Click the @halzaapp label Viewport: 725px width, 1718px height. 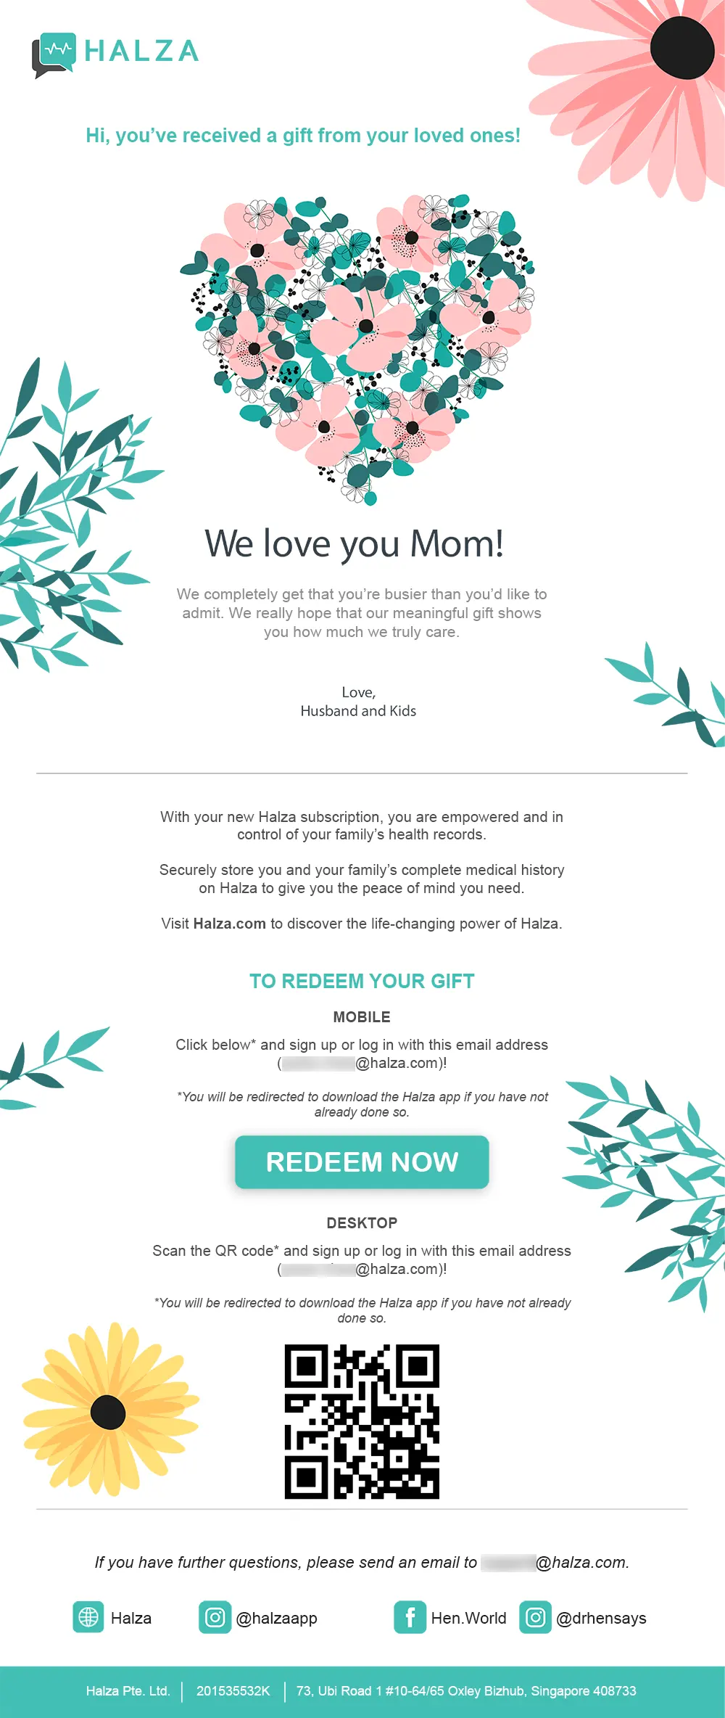(277, 1618)
